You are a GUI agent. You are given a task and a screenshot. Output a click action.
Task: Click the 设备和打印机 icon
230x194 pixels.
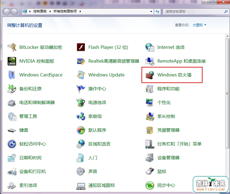12,172
